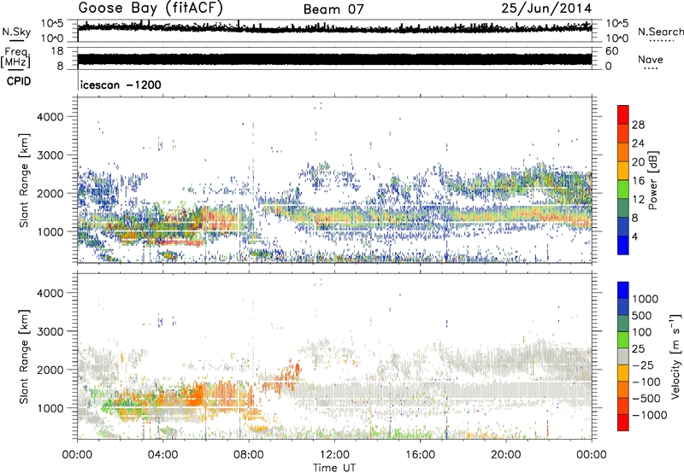This screenshot has width=684, height=473.
Task: Click the '08:00' time tick label
Action: tap(249, 455)
